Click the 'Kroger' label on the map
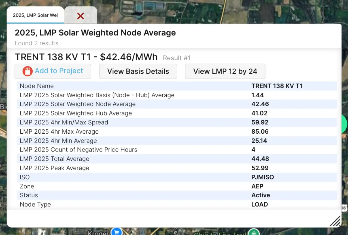The width and height of the screenshot is (348, 235). (98, 233)
